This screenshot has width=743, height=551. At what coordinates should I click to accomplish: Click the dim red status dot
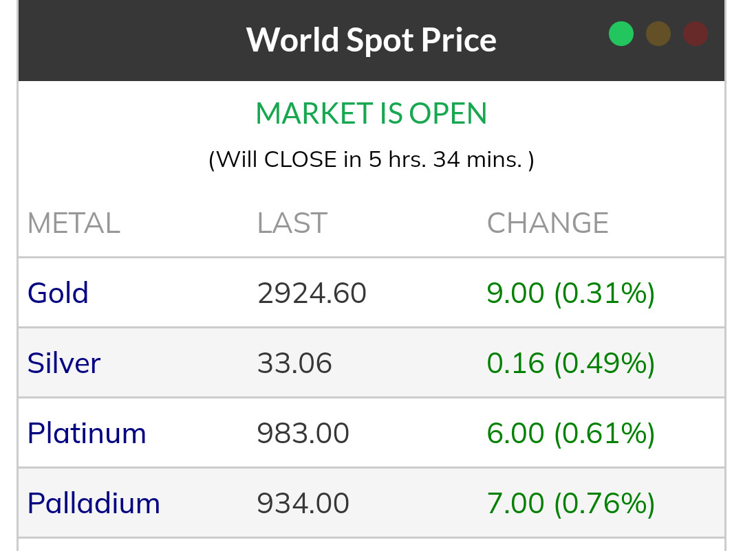(696, 34)
